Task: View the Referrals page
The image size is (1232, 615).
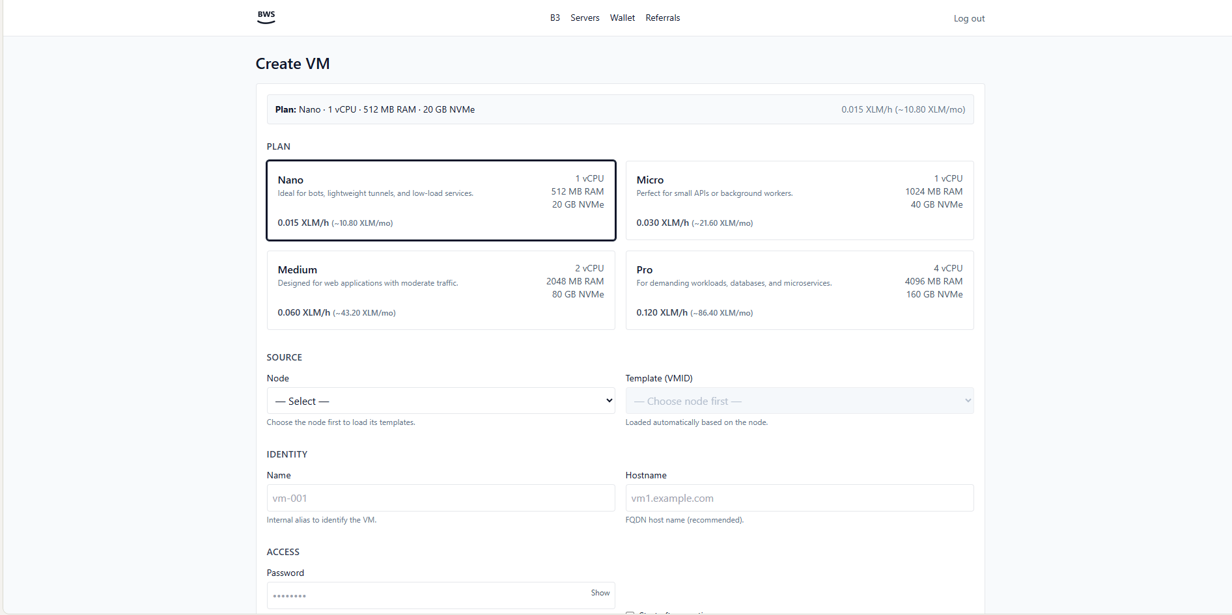Action: (662, 18)
